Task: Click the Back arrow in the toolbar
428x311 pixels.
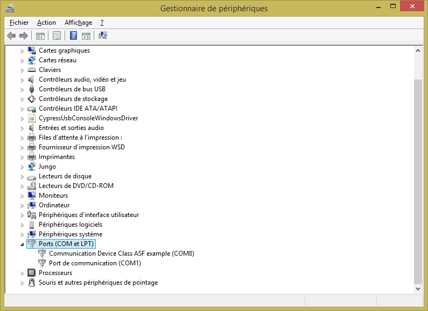Action: pos(11,36)
